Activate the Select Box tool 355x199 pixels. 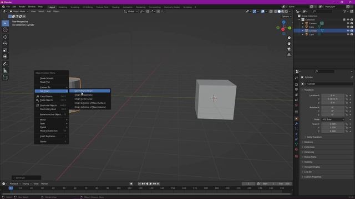(5, 23)
